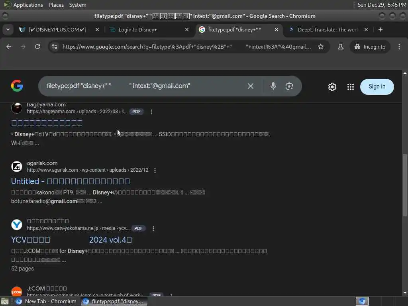408x306 pixels.
Task: Click the J:COM result favicon
Action: [17, 291]
